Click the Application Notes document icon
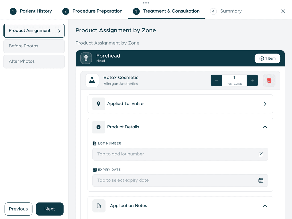This screenshot has width=292, height=219. point(99,206)
